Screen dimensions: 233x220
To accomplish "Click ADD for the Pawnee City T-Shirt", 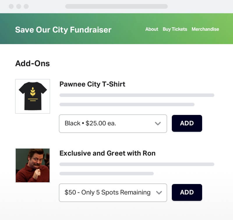I will tap(187, 123).
